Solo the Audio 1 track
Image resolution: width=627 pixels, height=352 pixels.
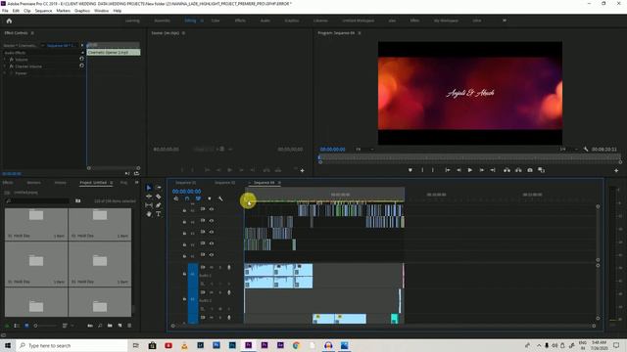coord(219,267)
